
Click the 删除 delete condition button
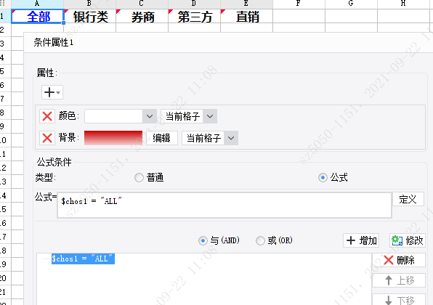[399, 260]
